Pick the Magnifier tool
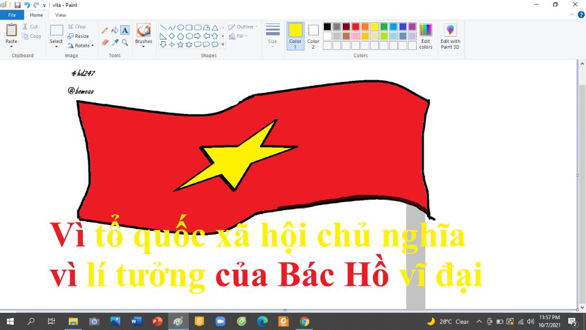 click(125, 42)
